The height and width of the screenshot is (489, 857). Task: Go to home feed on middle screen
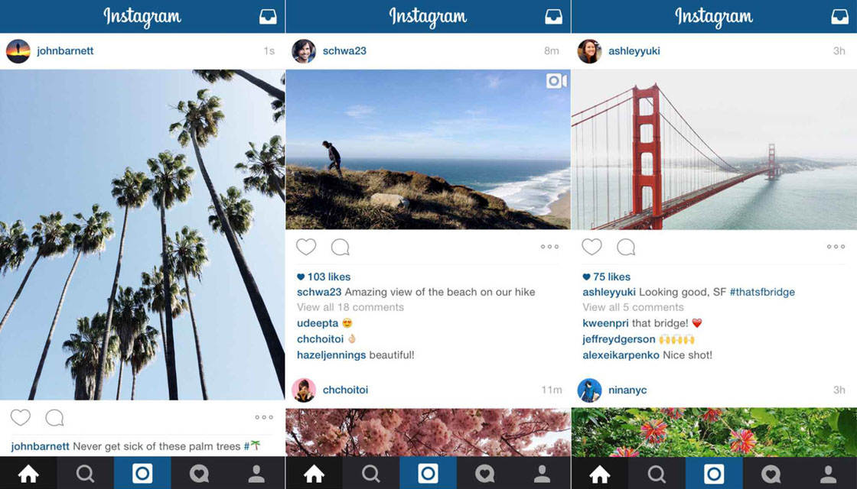(314, 473)
